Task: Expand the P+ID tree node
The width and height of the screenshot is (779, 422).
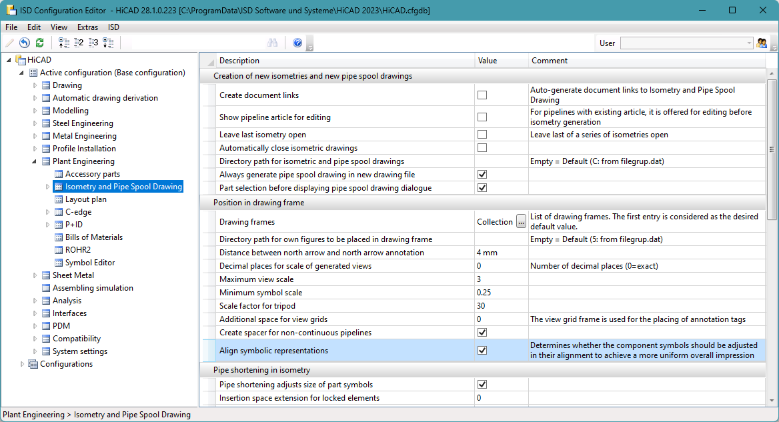Action: (48, 225)
